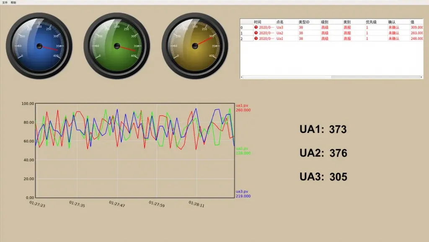Click the UA1: 373 readout
Screen dimensions: 429x242
point(323,129)
